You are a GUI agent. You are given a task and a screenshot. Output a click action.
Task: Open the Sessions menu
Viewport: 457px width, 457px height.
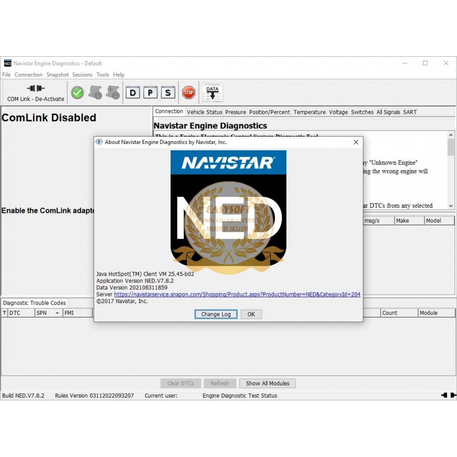coord(82,74)
